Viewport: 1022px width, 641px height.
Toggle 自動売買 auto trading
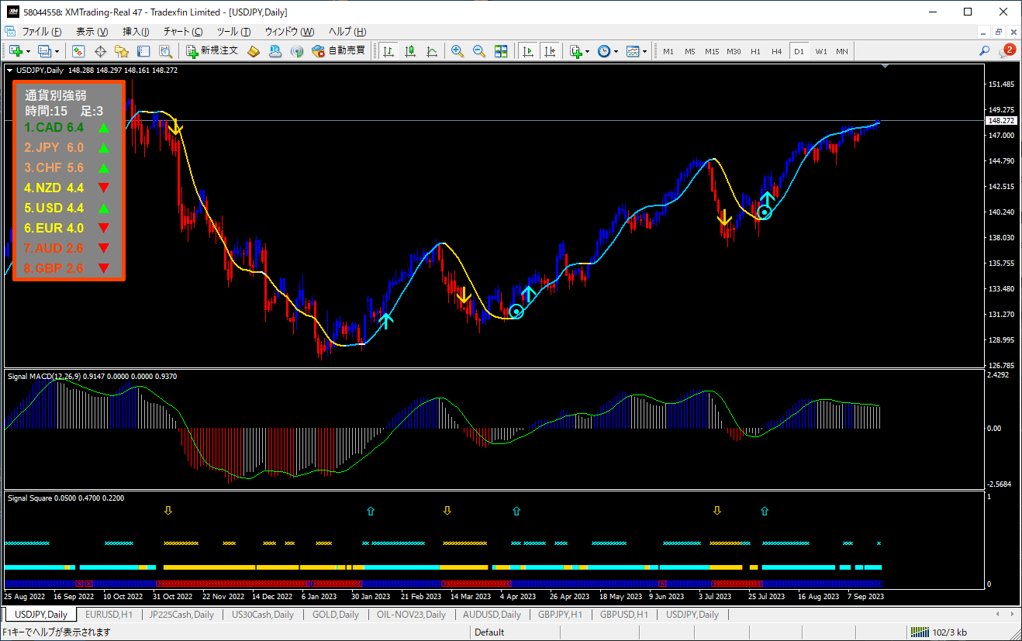point(339,51)
